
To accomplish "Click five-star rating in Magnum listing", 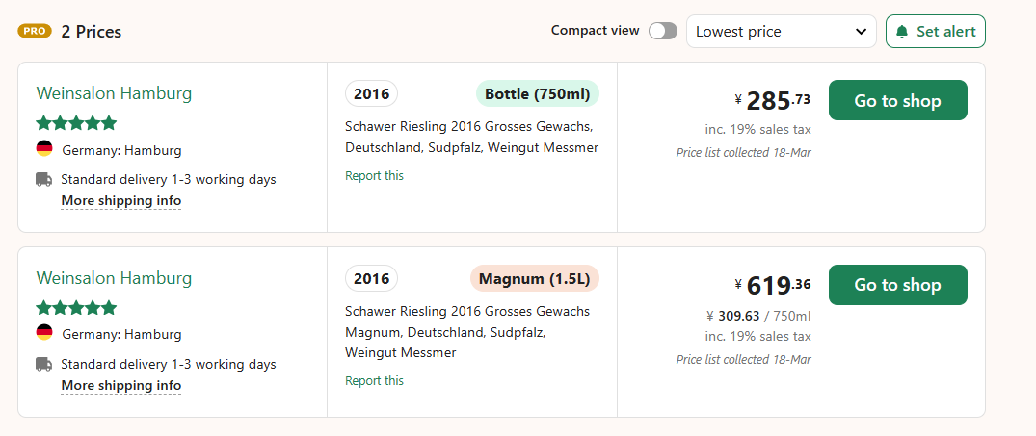I will pyautogui.click(x=77, y=307).
